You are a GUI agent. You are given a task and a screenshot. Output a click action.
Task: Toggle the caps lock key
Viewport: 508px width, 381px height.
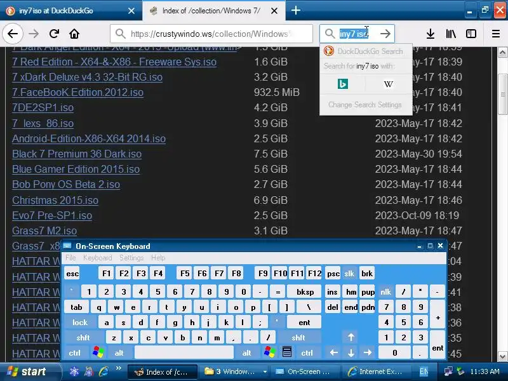80,323
